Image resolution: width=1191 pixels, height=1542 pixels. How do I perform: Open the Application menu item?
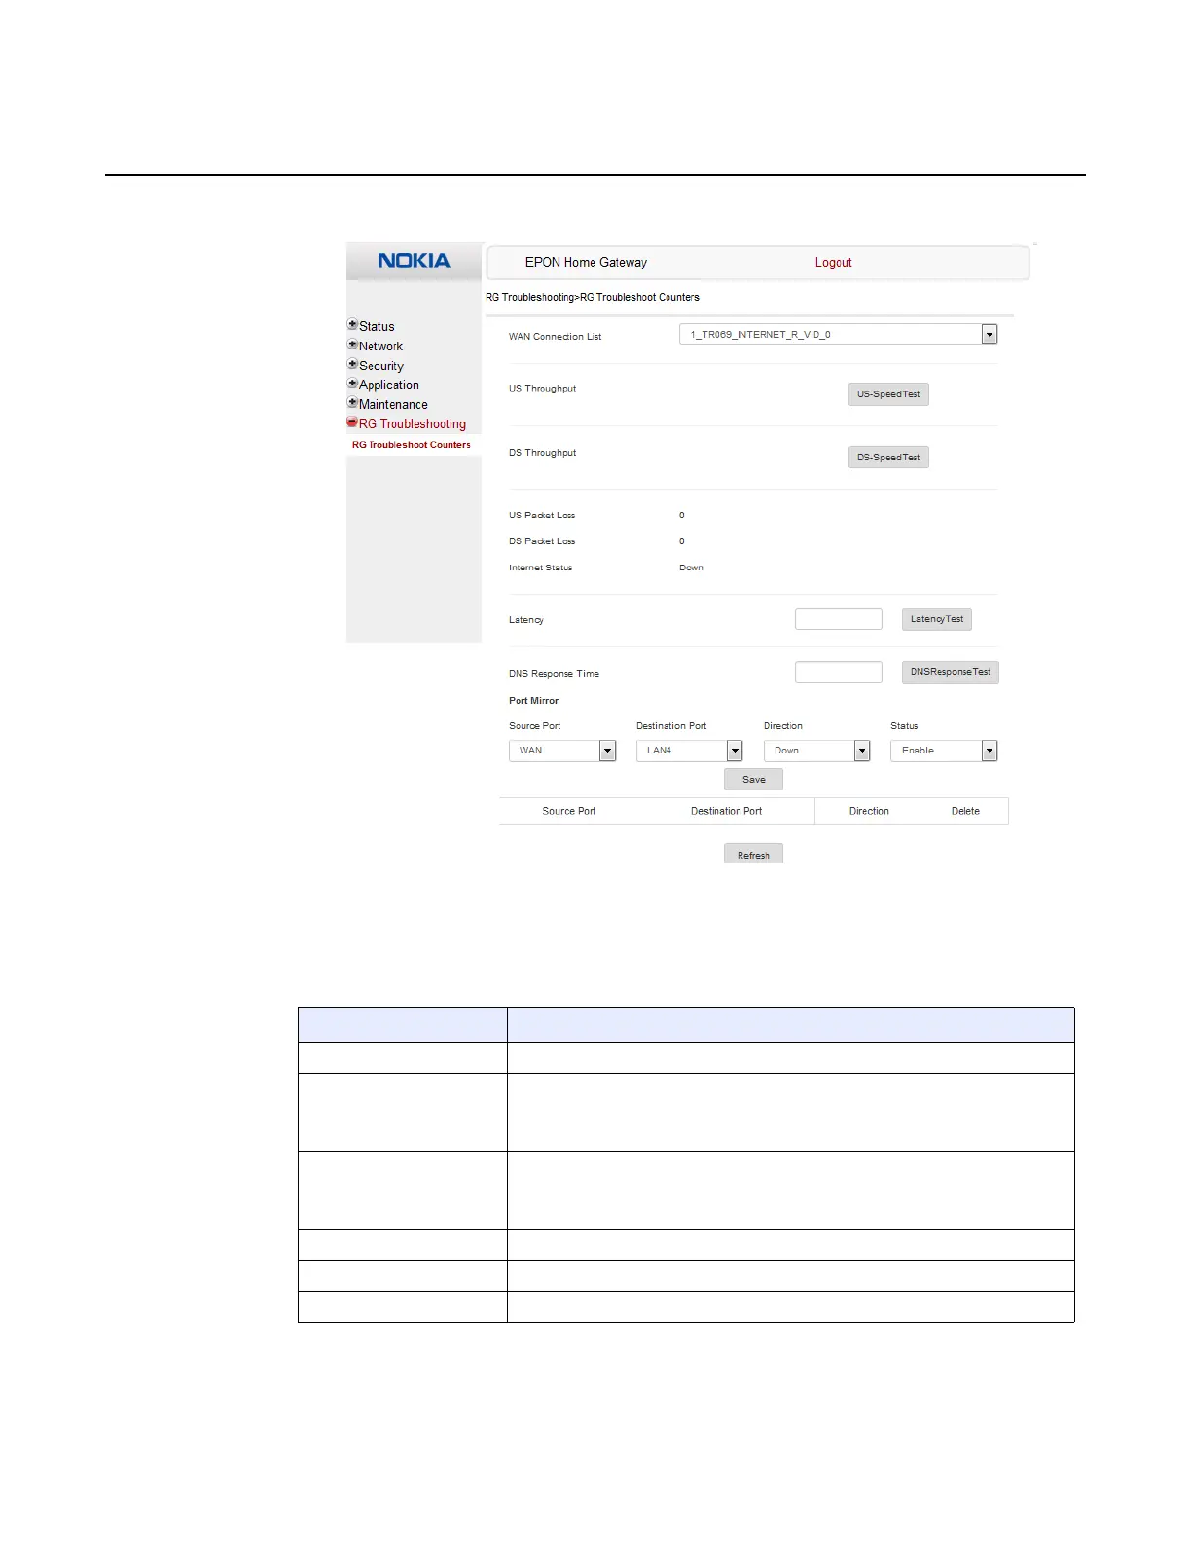[x=389, y=385]
